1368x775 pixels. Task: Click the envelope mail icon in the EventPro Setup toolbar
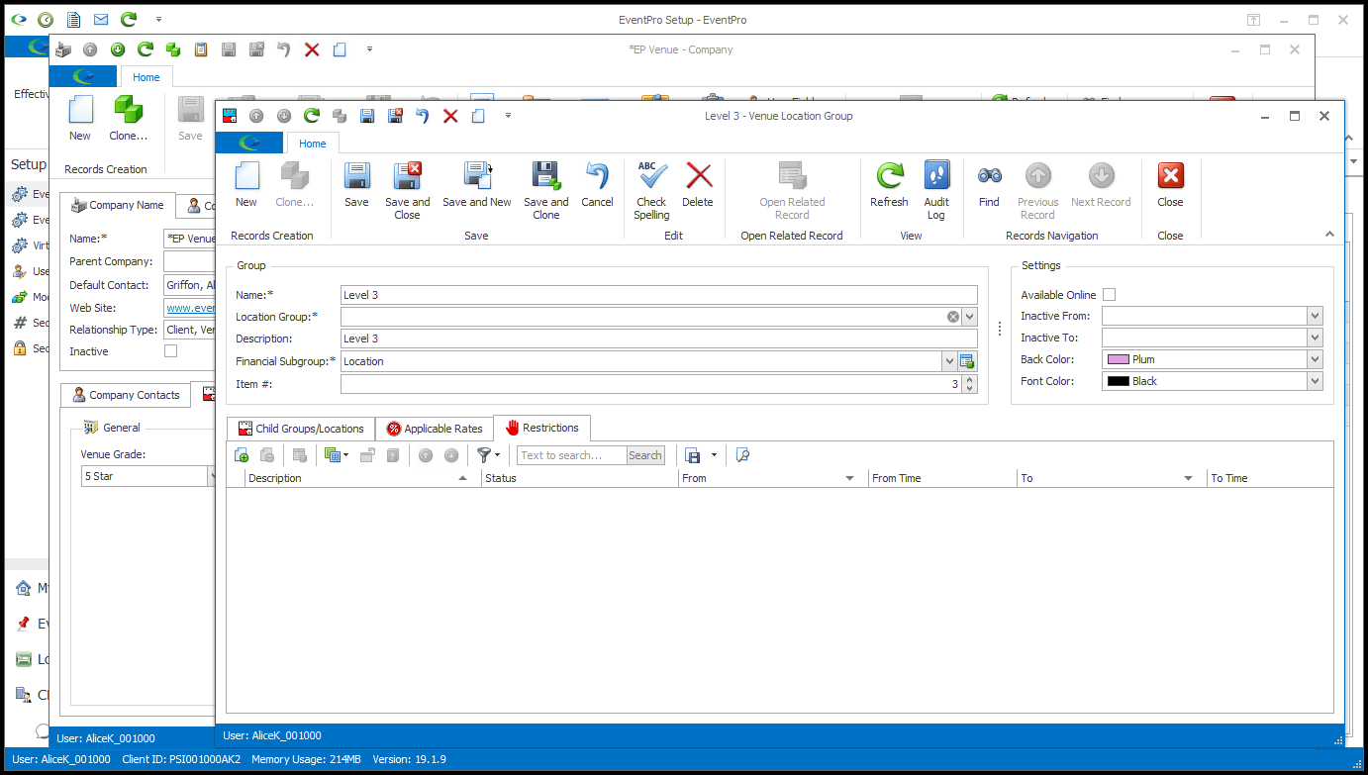(x=101, y=19)
